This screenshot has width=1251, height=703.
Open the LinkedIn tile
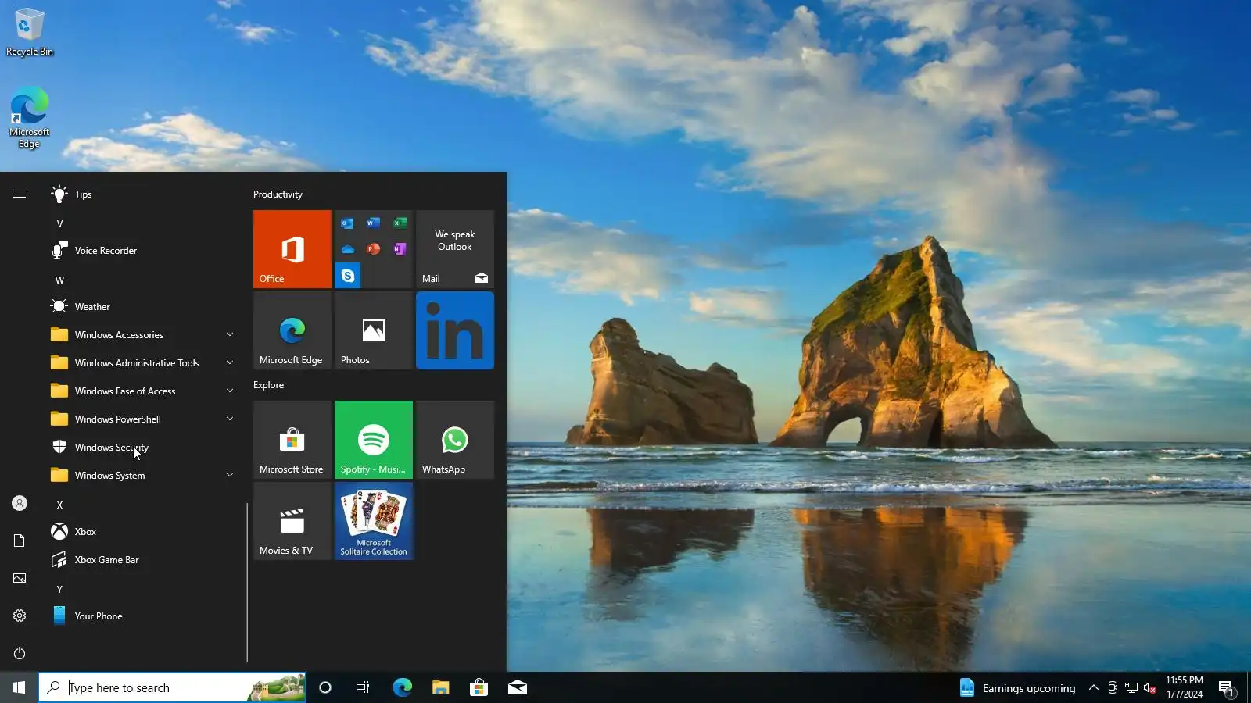coord(455,330)
